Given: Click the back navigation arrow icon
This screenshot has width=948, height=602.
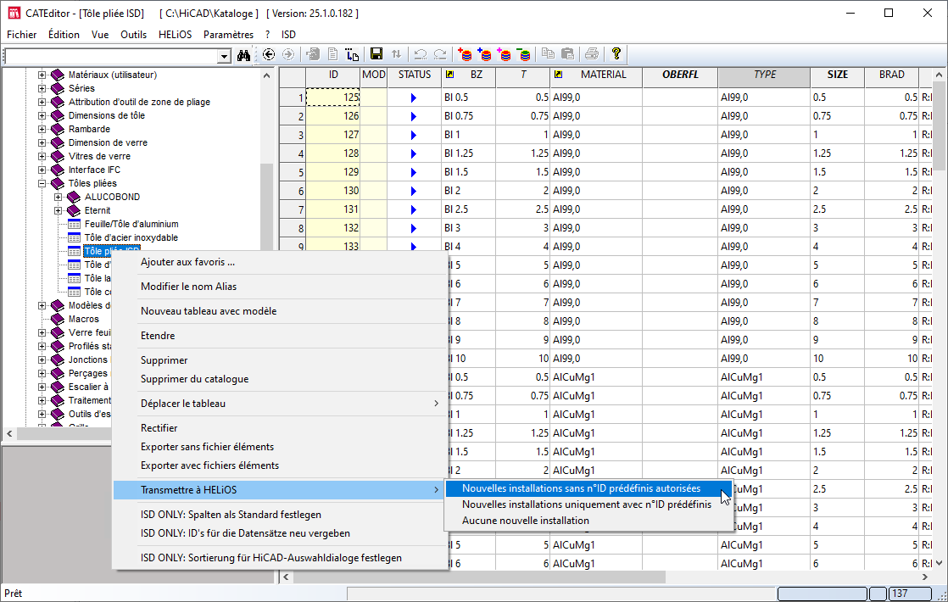Looking at the screenshot, I should (x=269, y=54).
